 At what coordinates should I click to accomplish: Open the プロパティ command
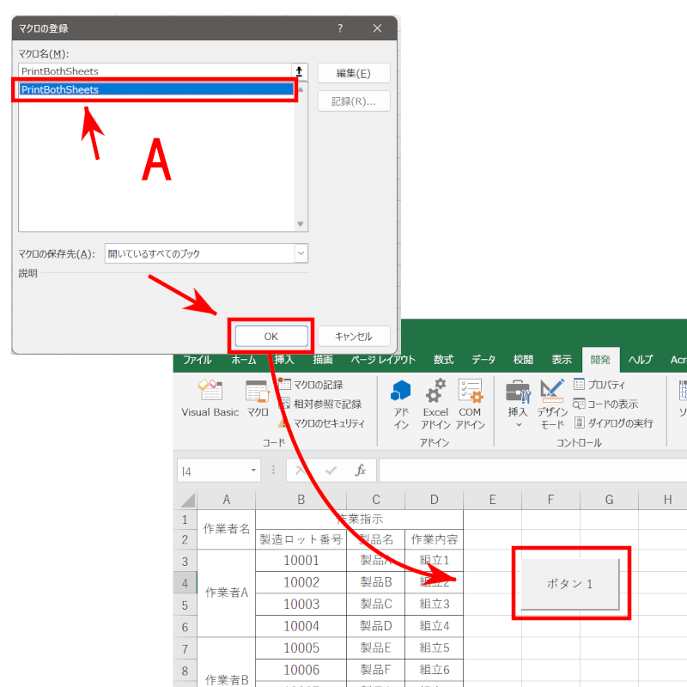[x=599, y=385]
